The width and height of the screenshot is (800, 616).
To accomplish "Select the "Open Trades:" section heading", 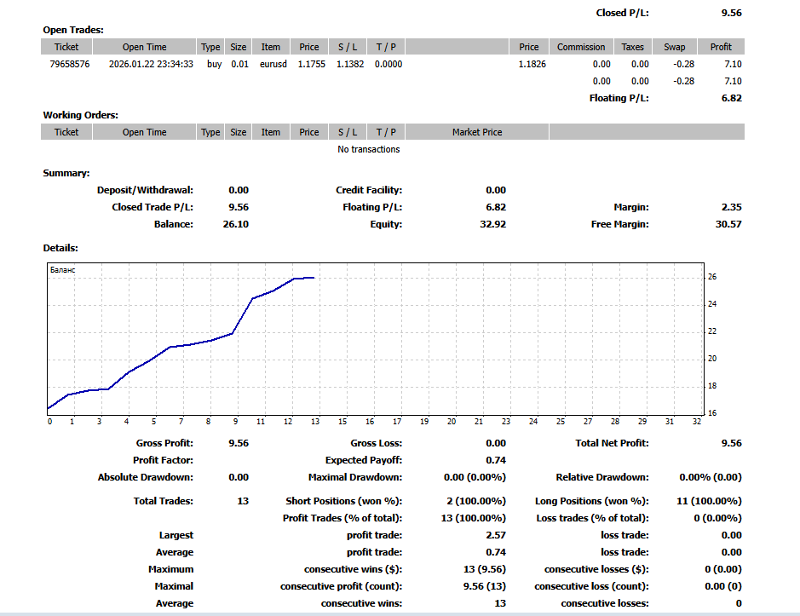I will (x=73, y=30).
